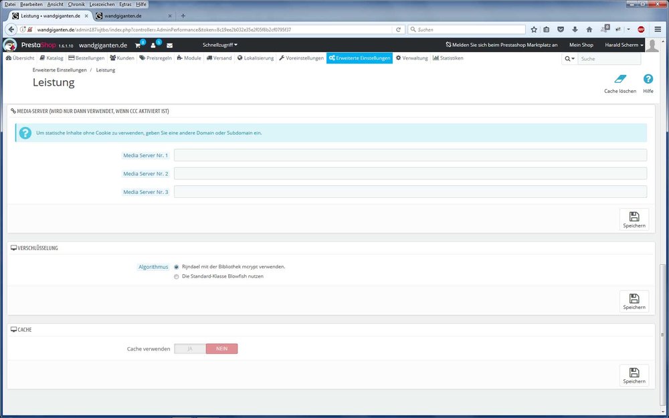Click the shopping cart notification icon
The height and width of the screenshot is (418, 669).
[x=138, y=45]
